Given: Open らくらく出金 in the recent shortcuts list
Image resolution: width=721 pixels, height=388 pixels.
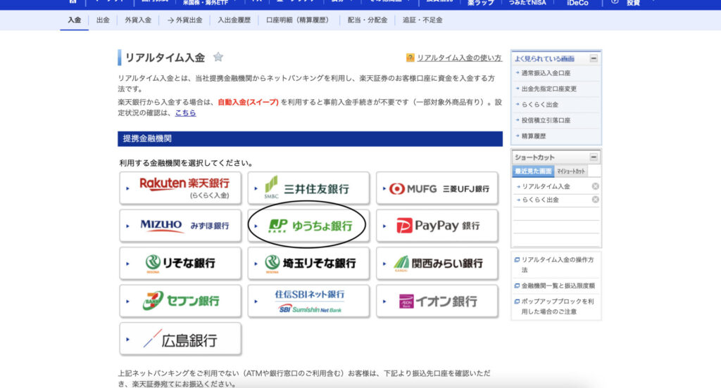Looking at the screenshot, I should 540,200.
